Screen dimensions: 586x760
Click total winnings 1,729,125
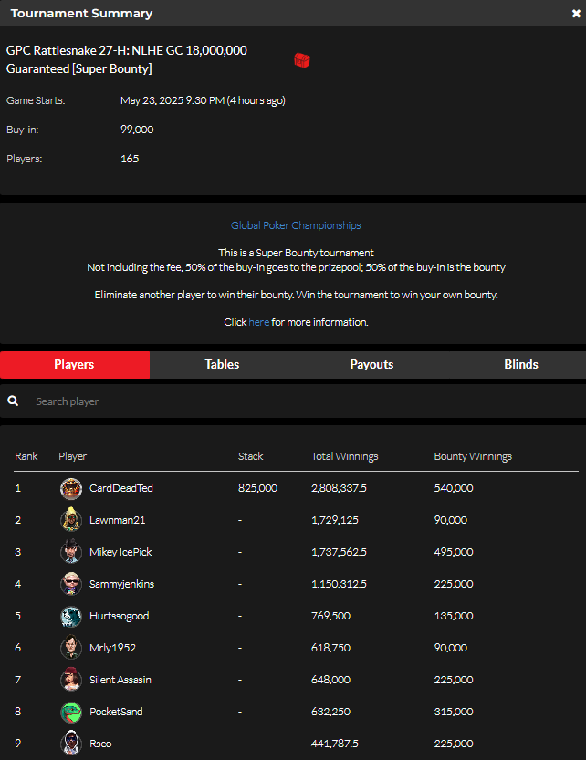(x=335, y=520)
